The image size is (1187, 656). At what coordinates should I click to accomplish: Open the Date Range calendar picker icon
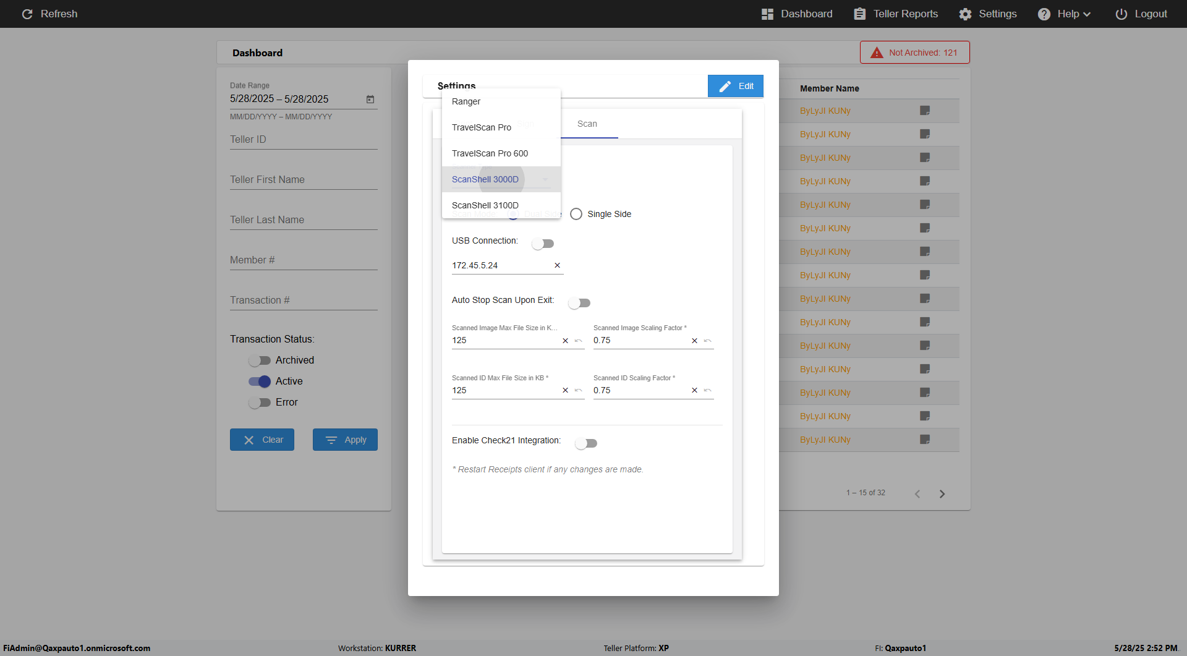pyautogui.click(x=370, y=99)
